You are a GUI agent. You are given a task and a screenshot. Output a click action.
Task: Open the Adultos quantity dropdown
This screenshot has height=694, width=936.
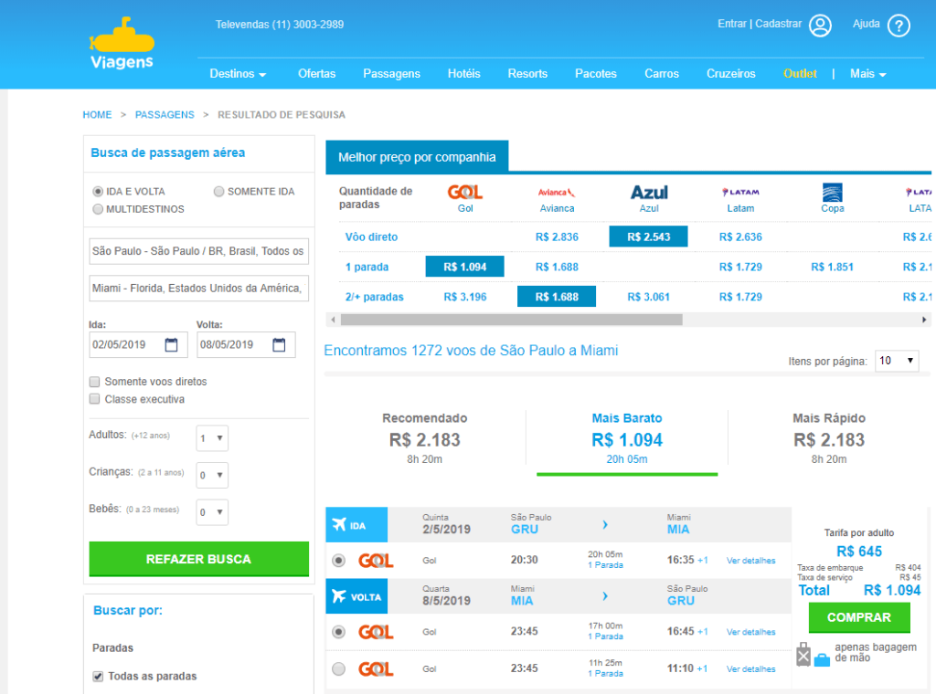212,438
